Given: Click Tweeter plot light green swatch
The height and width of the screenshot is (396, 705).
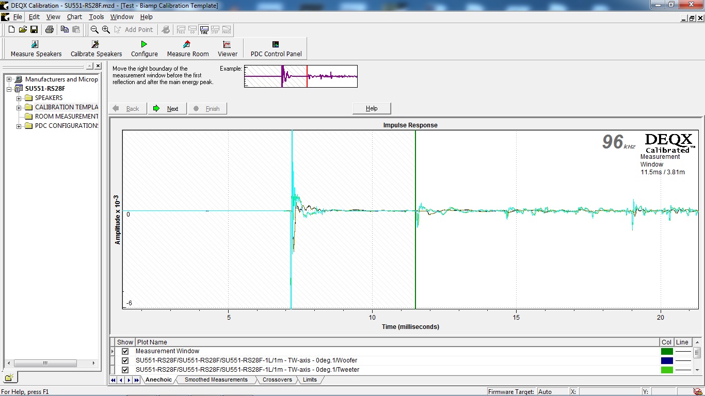Looking at the screenshot, I should pyautogui.click(x=667, y=370).
